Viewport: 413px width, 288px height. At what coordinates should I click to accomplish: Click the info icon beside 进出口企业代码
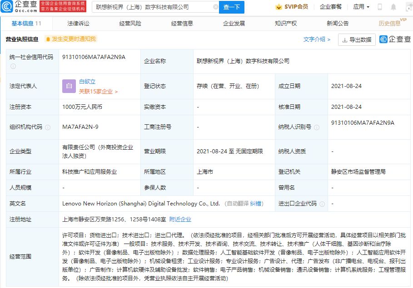323,204
